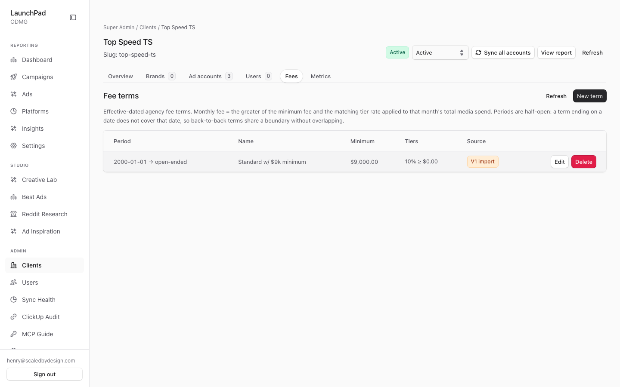Open Settings in the sidebar
Screen dimensions: 620x387
click(45, 146)
